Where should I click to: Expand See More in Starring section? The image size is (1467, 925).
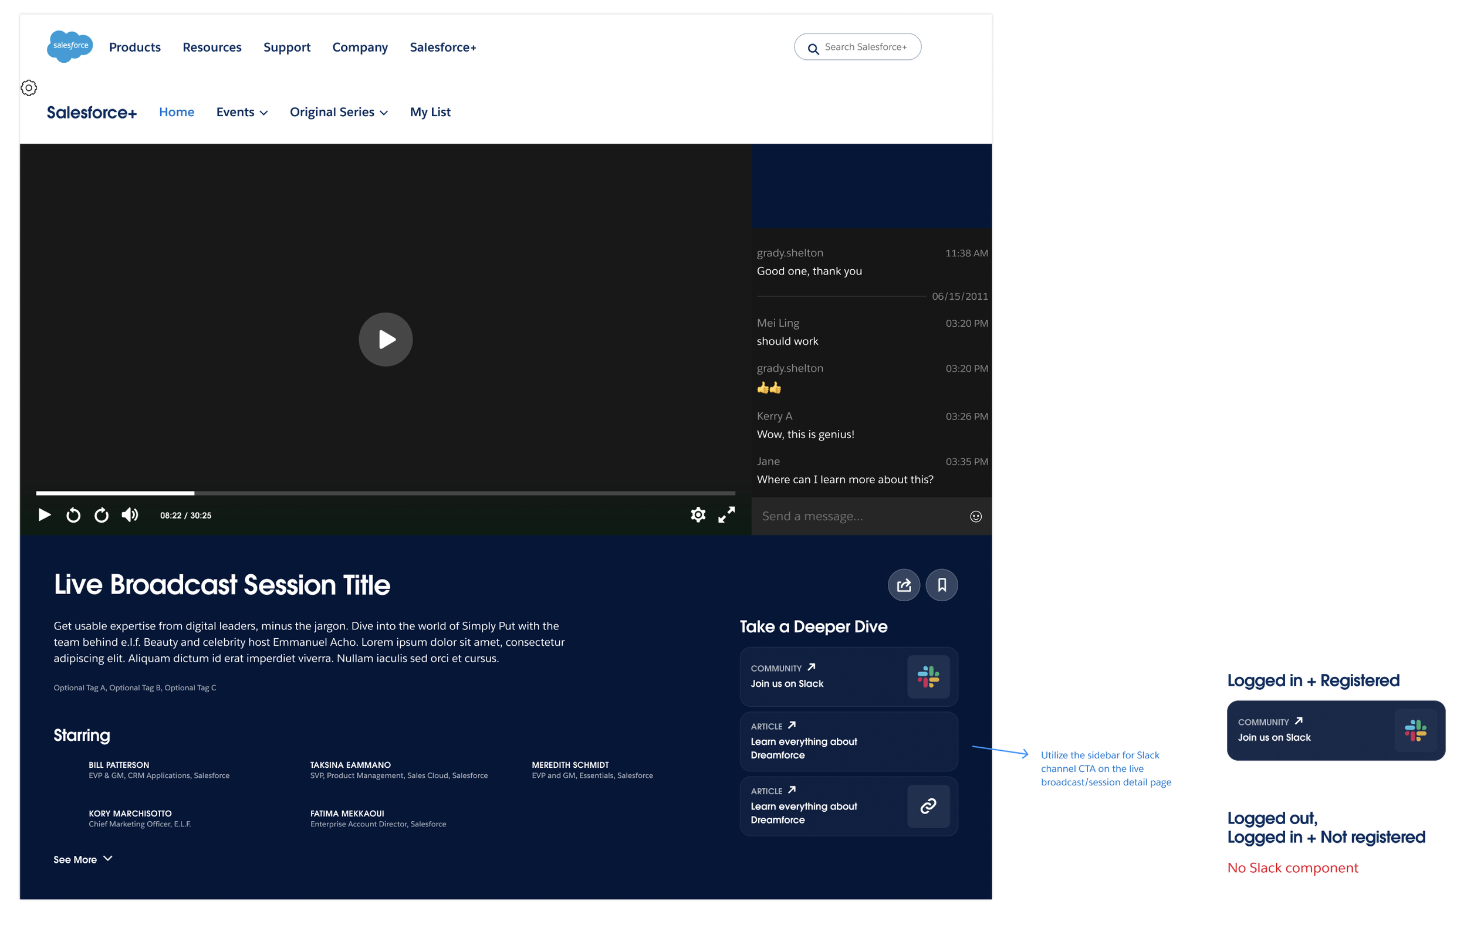(83, 859)
